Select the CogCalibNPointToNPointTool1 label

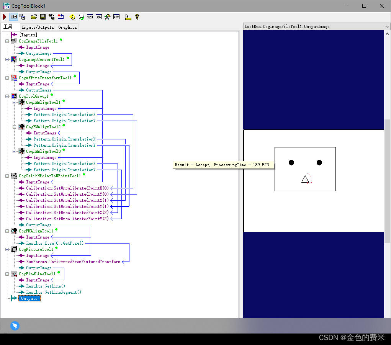click(50, 176)
